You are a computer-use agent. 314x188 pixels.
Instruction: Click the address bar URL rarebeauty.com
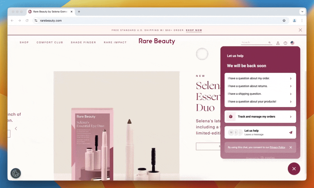(51, 21)
